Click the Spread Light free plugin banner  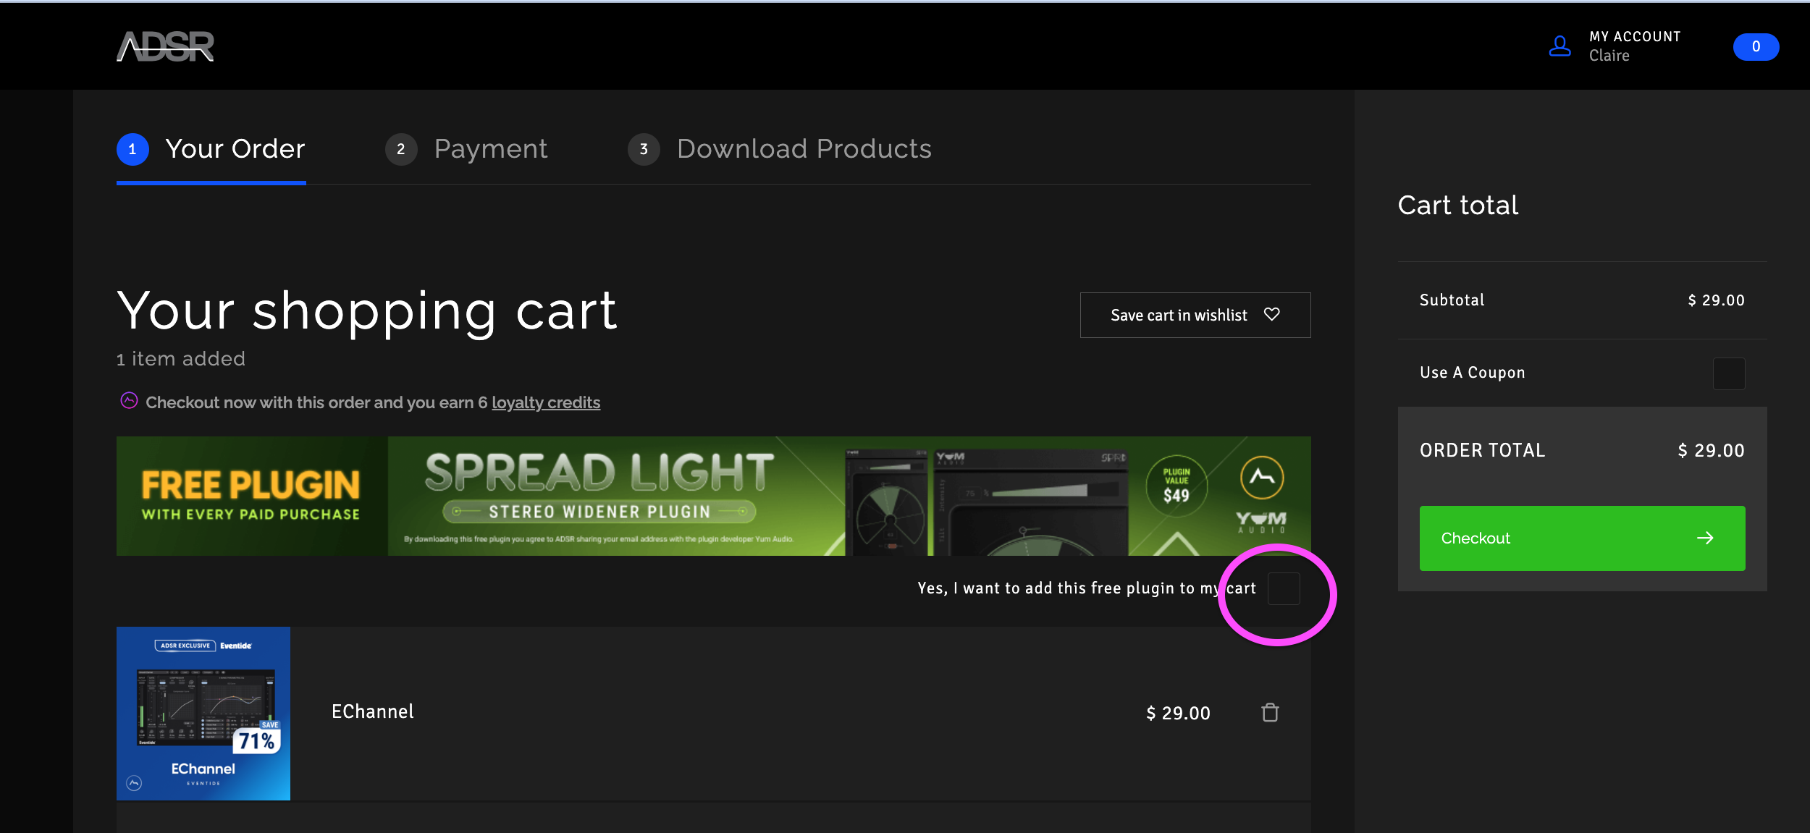(713, 496)
